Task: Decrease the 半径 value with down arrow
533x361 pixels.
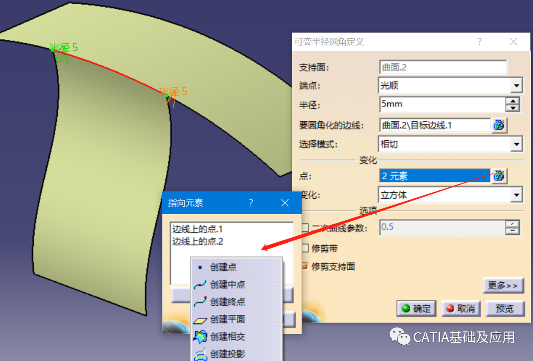Action: pyautogui.click(x=513, y=108)
